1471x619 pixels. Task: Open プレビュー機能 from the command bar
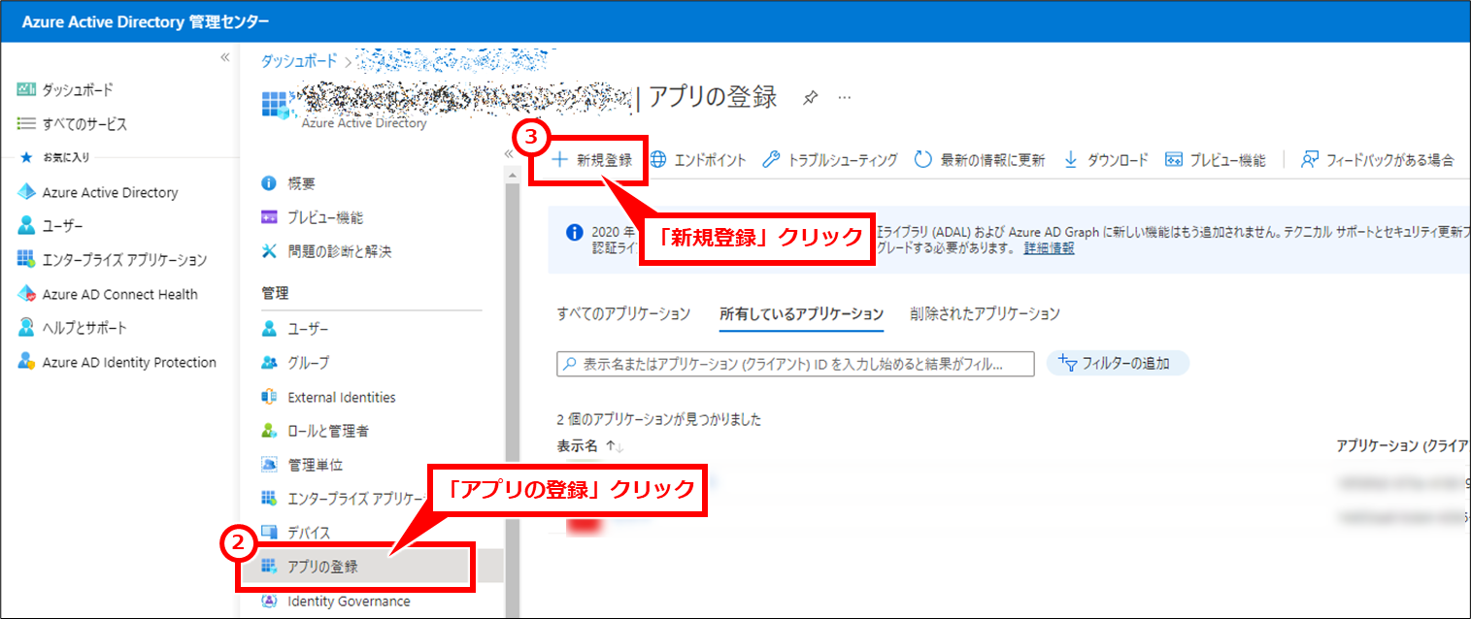pyautogui.click(x=1216, y=160)
